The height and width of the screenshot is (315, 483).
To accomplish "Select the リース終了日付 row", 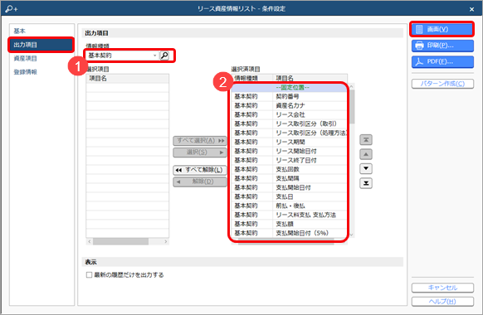I will pyautogui.click(x=289, y=160).
